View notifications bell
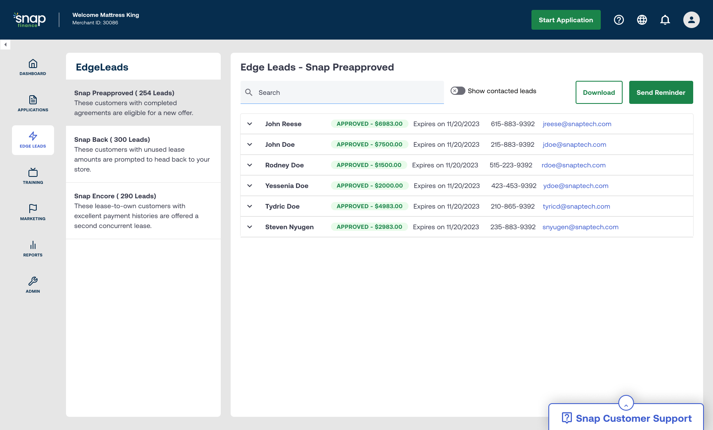Image resolution: width=713 pixels, height=430 pixels. [x=665, y=20]
